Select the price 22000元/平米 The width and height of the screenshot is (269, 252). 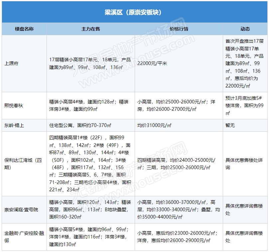coord(152,63)
